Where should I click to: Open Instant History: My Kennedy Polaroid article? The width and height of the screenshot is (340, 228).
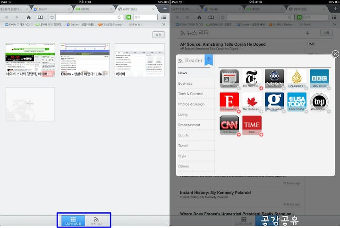[x=215, y=193]
